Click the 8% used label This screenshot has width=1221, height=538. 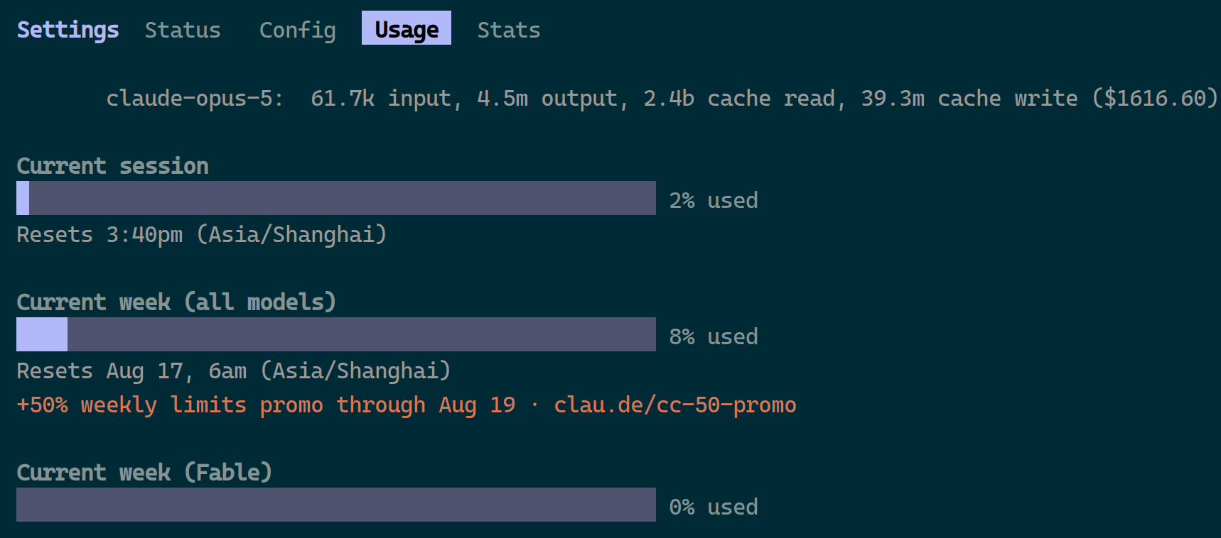click(714, 336)
